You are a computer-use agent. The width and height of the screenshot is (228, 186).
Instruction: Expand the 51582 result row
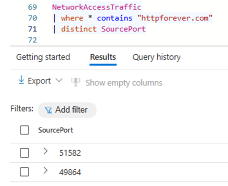tap(46, 151)
